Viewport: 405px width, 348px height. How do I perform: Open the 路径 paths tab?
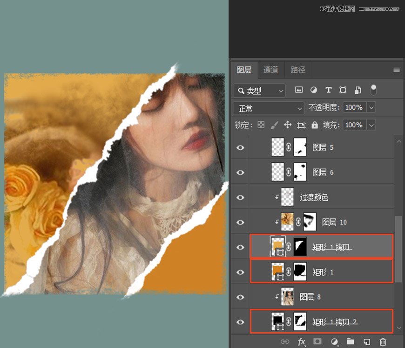point(298,70)
